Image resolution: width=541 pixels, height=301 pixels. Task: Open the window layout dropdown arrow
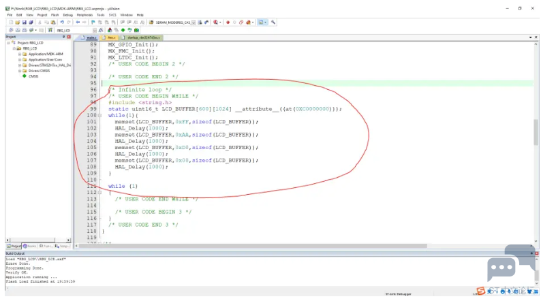265,22
